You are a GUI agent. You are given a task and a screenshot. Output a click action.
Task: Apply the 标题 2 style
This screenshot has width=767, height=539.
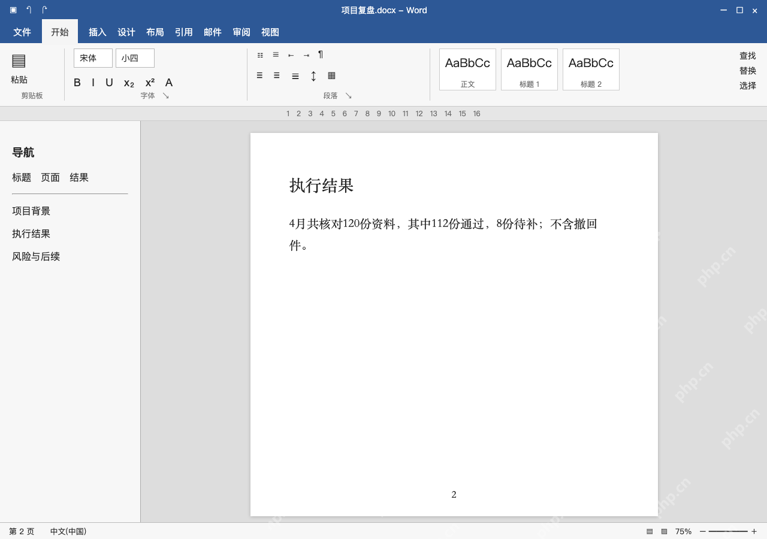(591, 69)
